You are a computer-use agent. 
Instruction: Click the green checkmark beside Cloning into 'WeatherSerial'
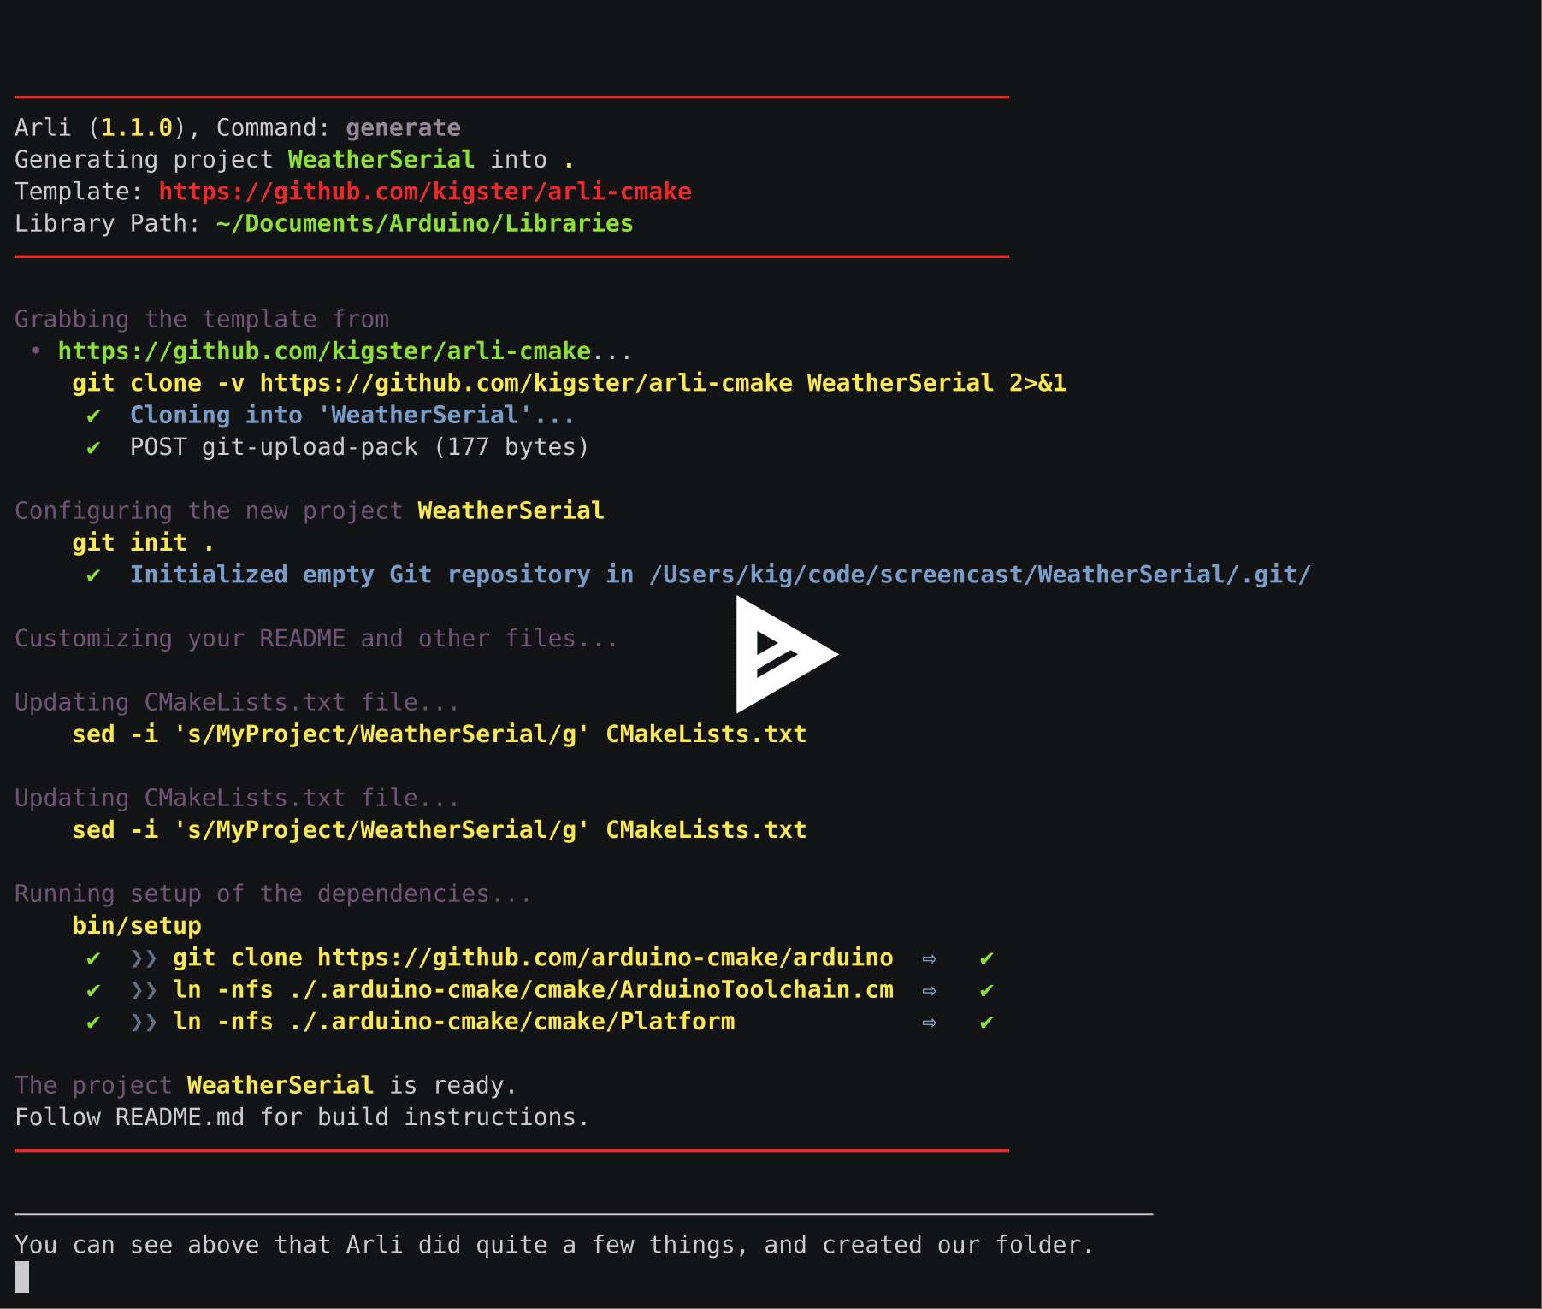tap(94, 415)
